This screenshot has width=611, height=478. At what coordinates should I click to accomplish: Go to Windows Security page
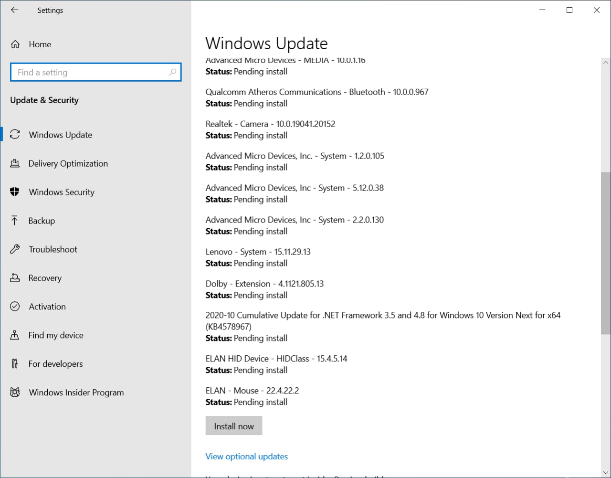pos(95,192)
